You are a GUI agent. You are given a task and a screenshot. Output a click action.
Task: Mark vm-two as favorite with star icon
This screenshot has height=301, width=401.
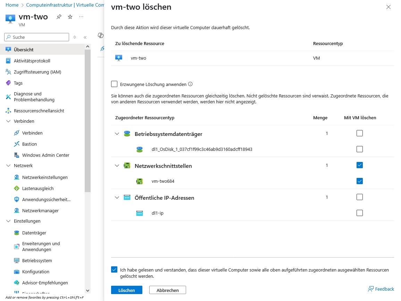70,17
